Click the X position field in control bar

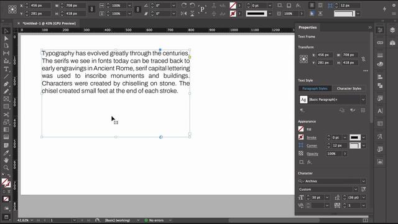click(x=40, y=6)
